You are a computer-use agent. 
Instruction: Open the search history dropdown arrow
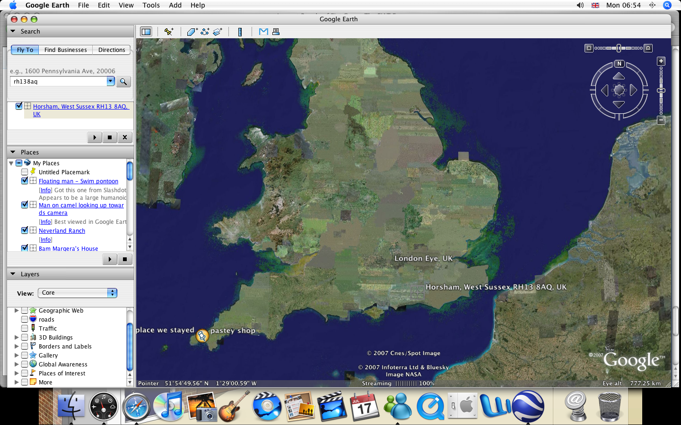111,81
